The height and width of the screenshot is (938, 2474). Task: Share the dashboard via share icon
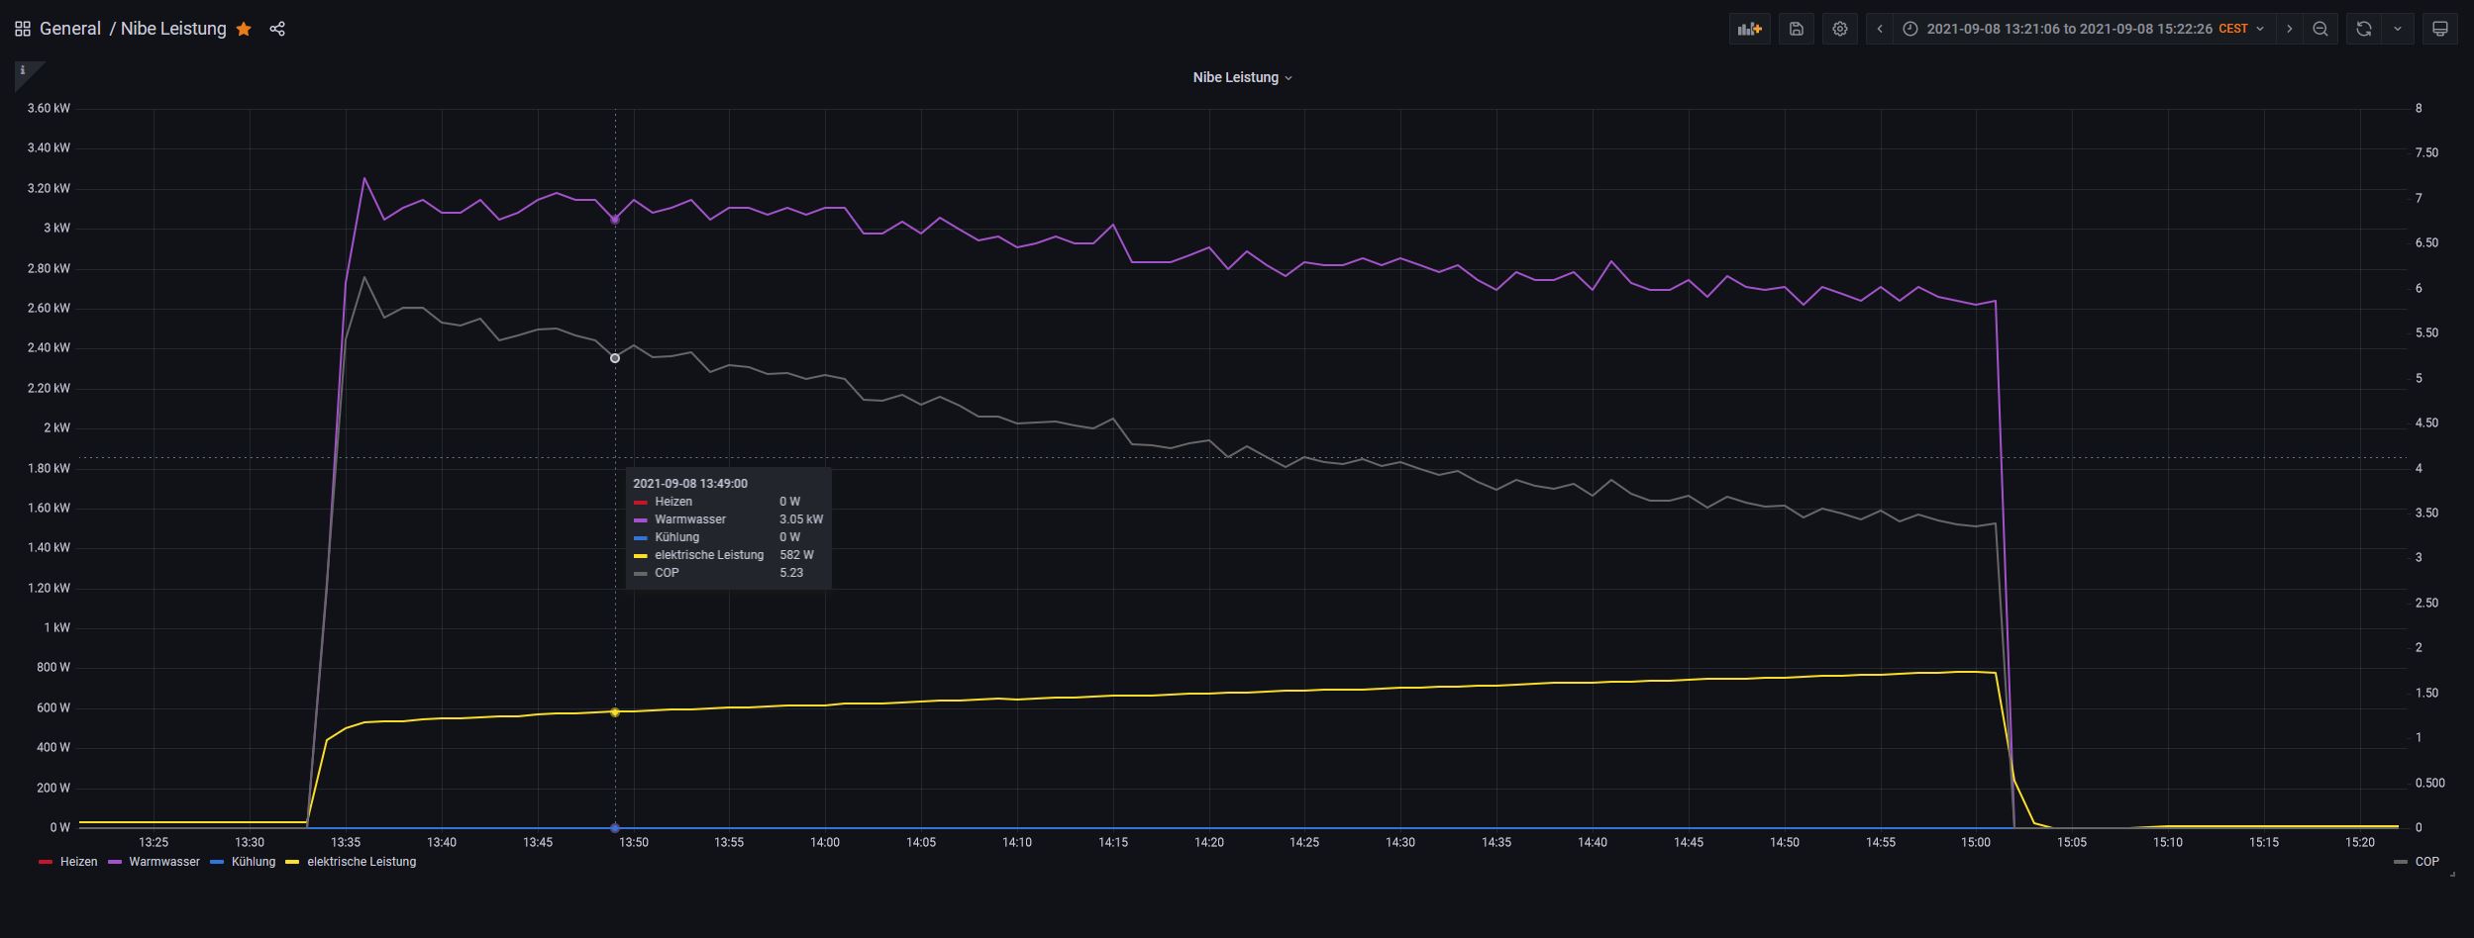coord(277,29)
